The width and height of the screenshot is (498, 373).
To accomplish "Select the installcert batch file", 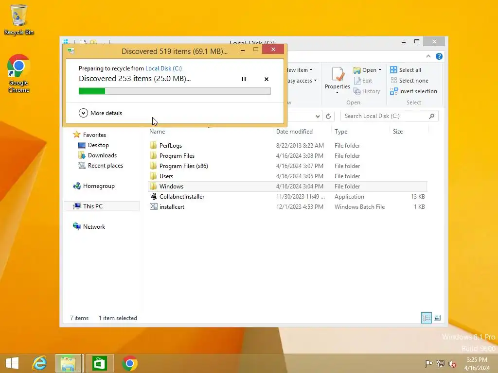I will pos(172,206).
